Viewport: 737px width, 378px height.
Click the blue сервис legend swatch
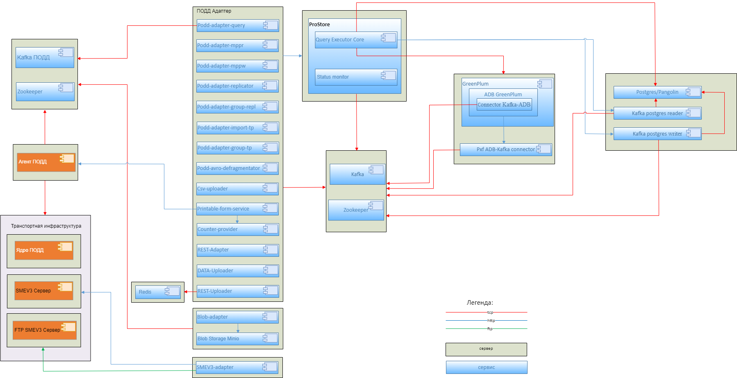click(486, 367)
